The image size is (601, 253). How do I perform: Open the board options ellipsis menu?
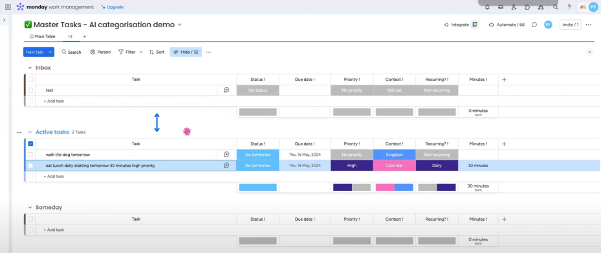[x=589, y=25]
